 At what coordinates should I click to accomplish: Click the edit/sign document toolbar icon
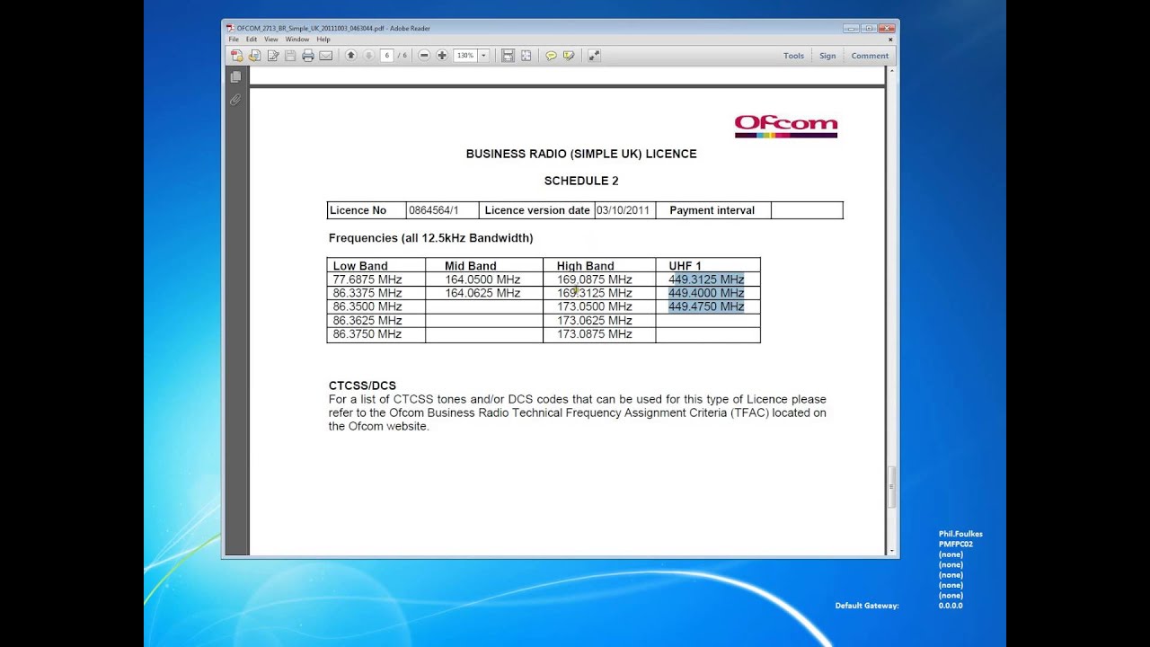click(x=273, y=56)
